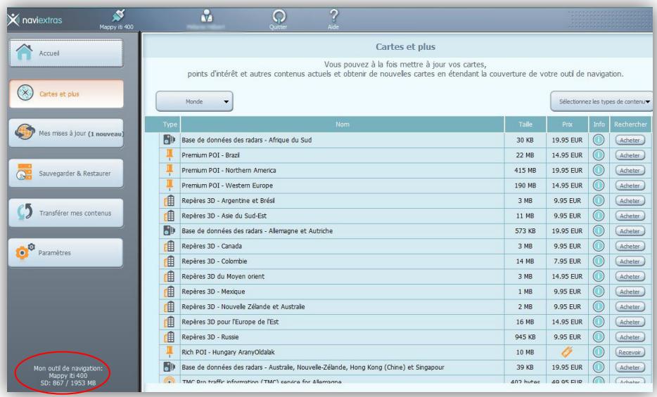Expand the Monde region dropdown
This screenshot has width=657, height=397.
click(x=194, y=101)
